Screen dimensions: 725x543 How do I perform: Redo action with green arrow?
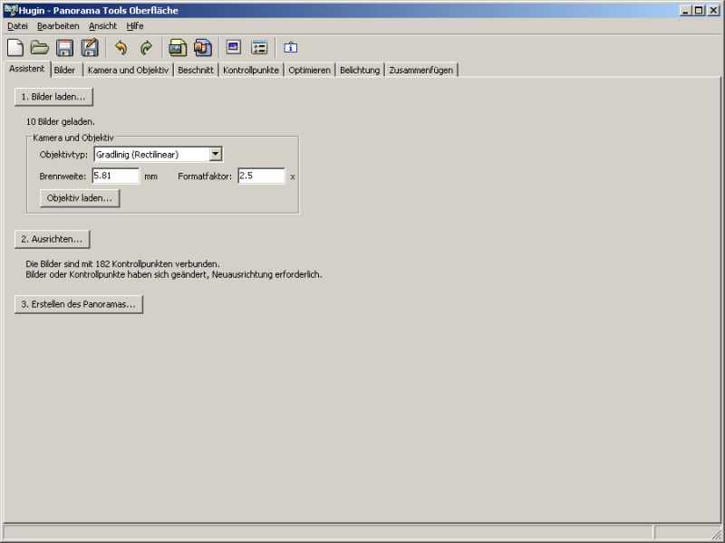click(x=146, y=48)
